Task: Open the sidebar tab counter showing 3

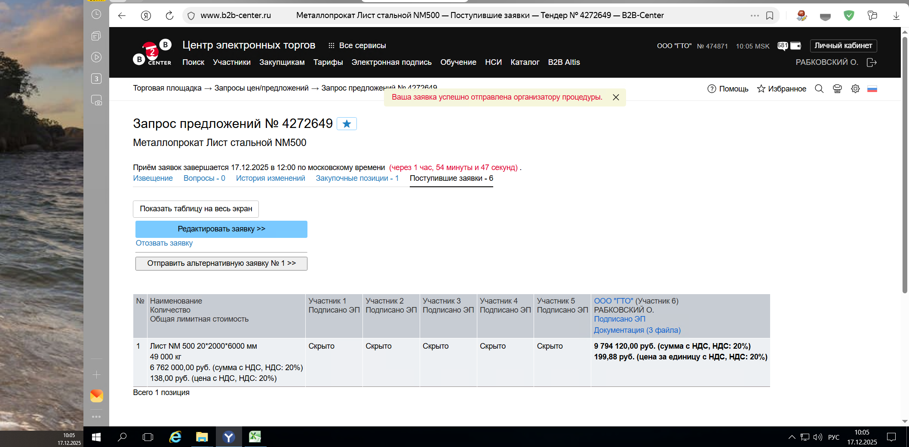Action: tap(96, 79)
